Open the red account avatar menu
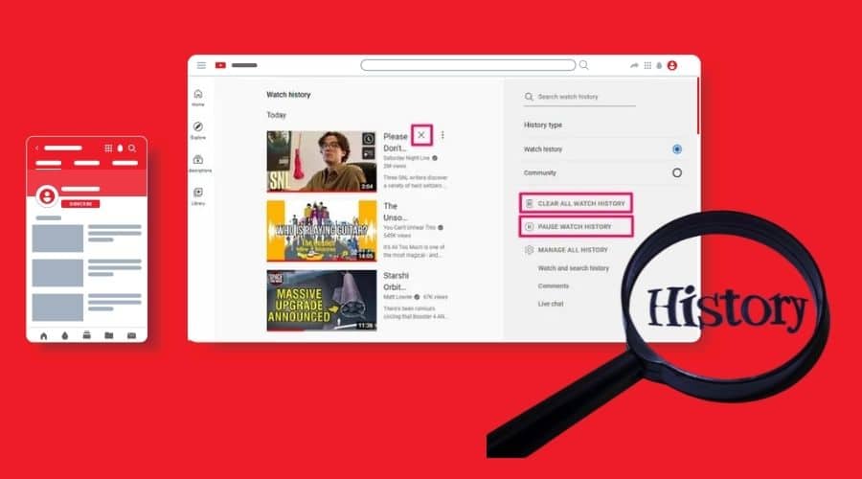This screenshot has height=479, width=862. [671, 65]
